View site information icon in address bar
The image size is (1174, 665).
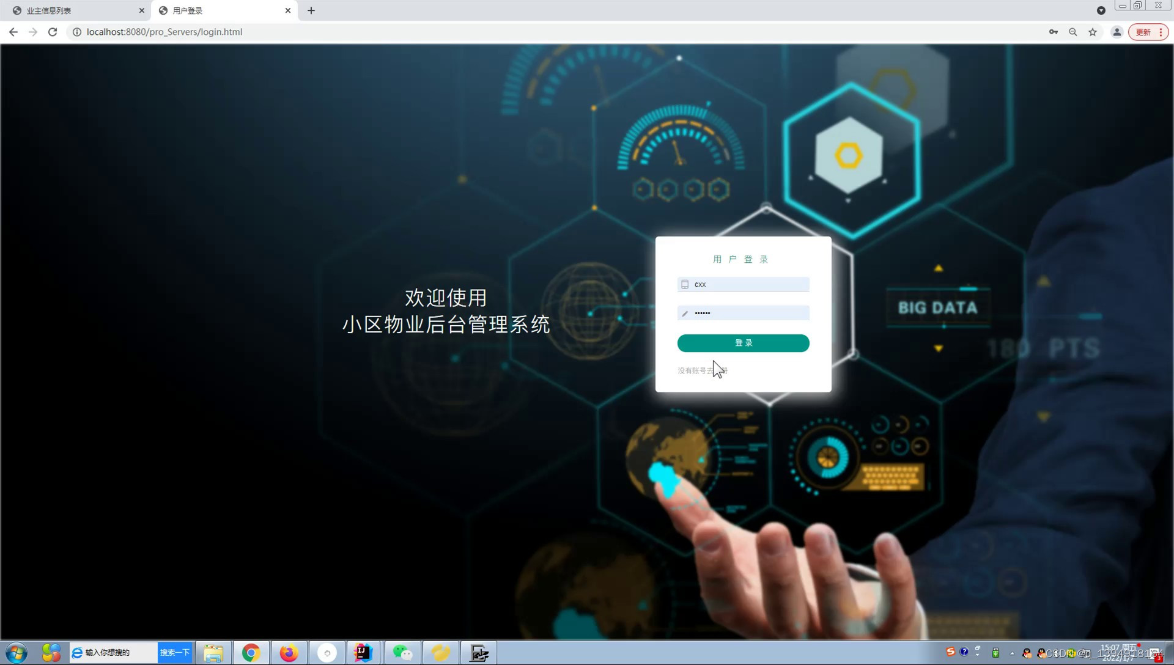tap(77, 32)
